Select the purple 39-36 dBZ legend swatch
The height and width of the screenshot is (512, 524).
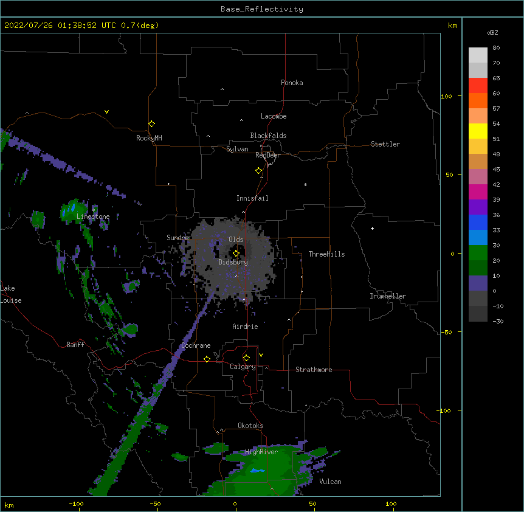point(478,207)
